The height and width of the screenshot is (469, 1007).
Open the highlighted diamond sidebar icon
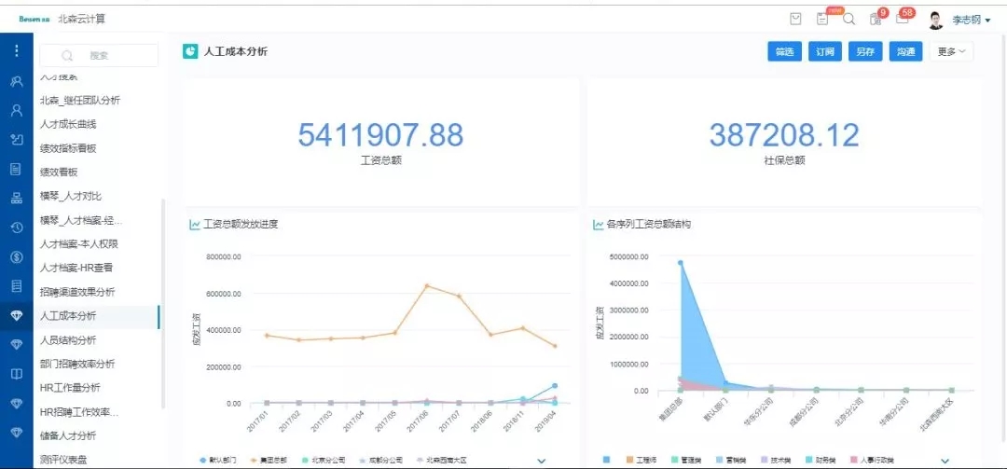point(17,315)
